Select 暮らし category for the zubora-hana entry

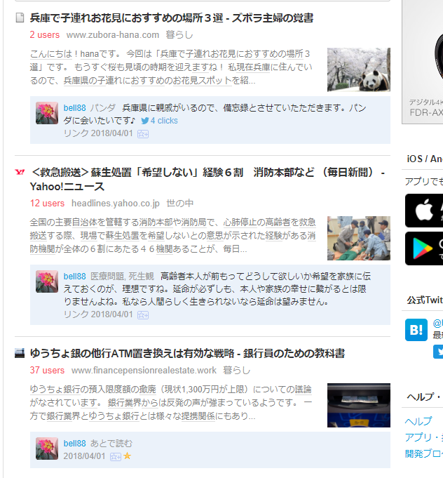tap(179, 35)
